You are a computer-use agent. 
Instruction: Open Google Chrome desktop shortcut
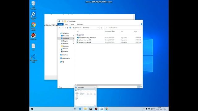[33, 27]
